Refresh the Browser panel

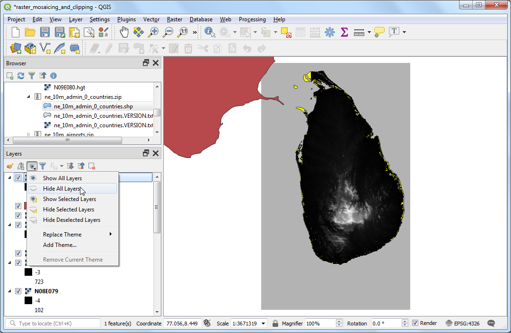21,76
